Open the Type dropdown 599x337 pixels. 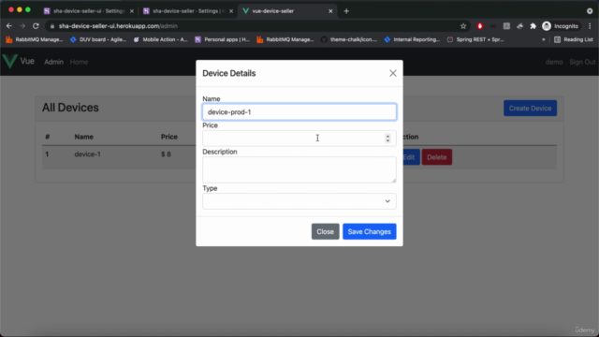(299, 201)
